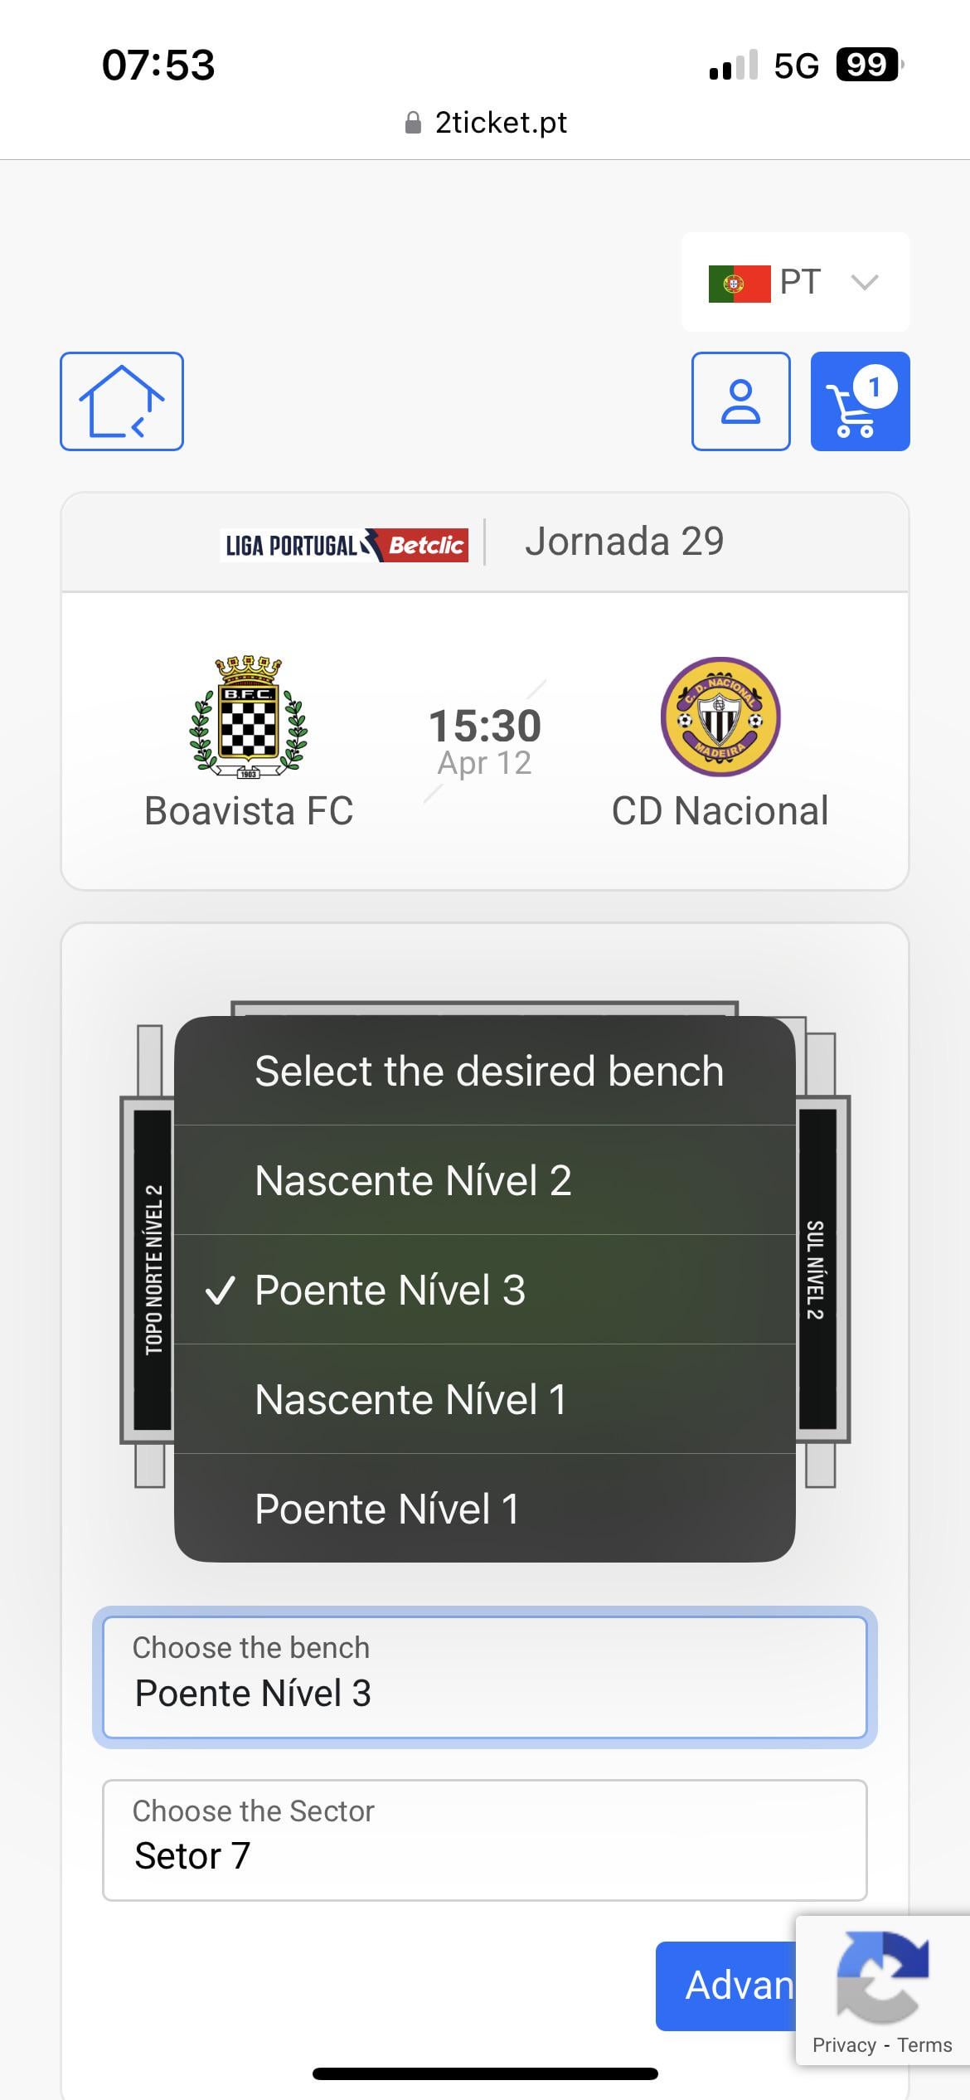Tap the home icon button

[x=121, y=401]
